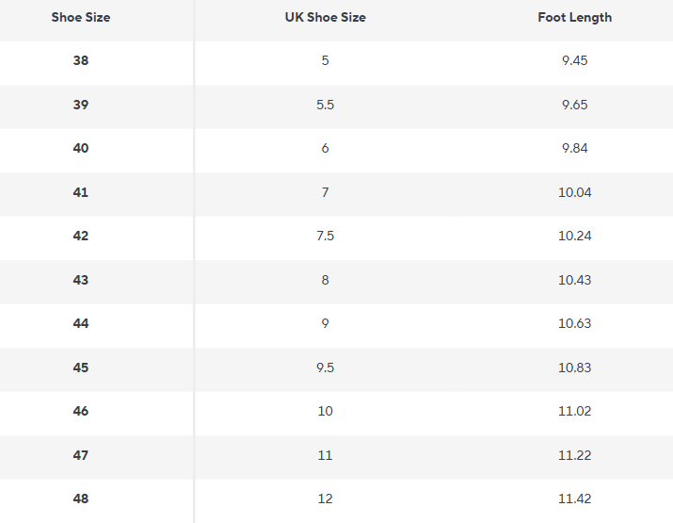Image resolution: width=673 pixels, height=523 pixels.
Task: Click shoe size 46 cell
Action: 81,411
